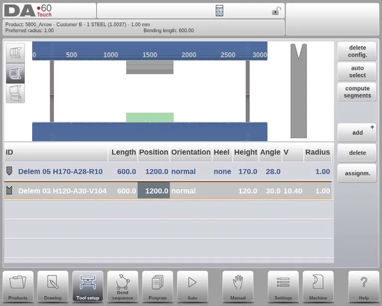Click the tool profile preview on right
The width and height of the screenshot is (382, 306).
(x=298, y=91)
